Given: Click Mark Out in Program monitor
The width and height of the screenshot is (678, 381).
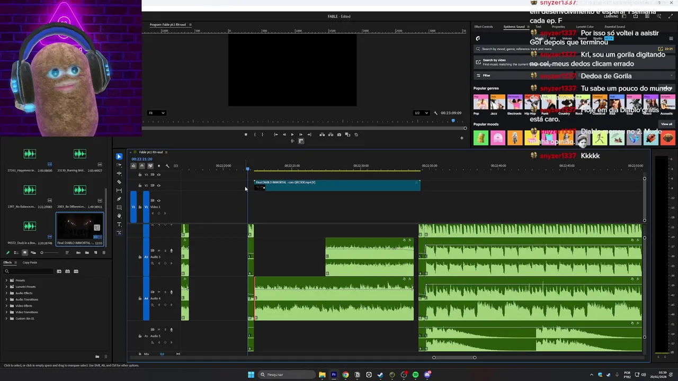Looking at the screenshot, I should click(262, 134).
